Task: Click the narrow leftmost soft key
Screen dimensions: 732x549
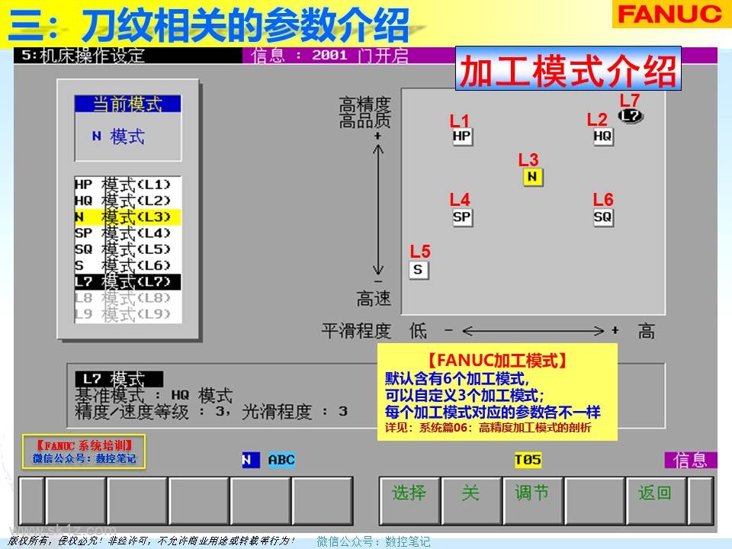Action: pos(32,500)
